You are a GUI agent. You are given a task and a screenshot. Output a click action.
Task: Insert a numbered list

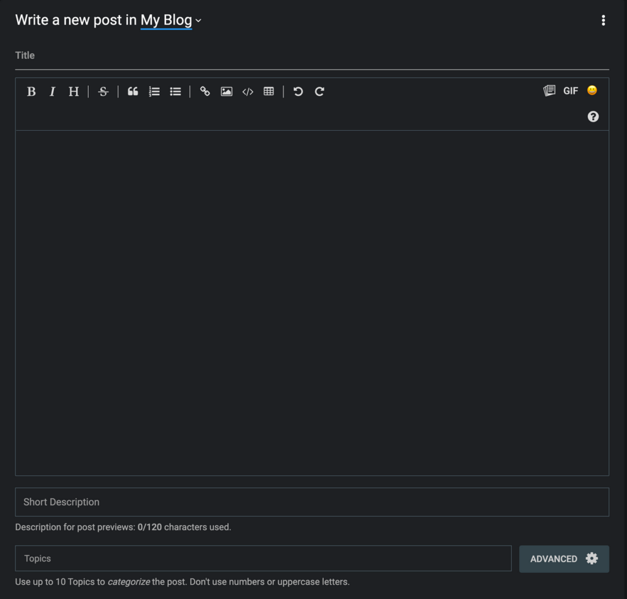(x=154, y=92)
